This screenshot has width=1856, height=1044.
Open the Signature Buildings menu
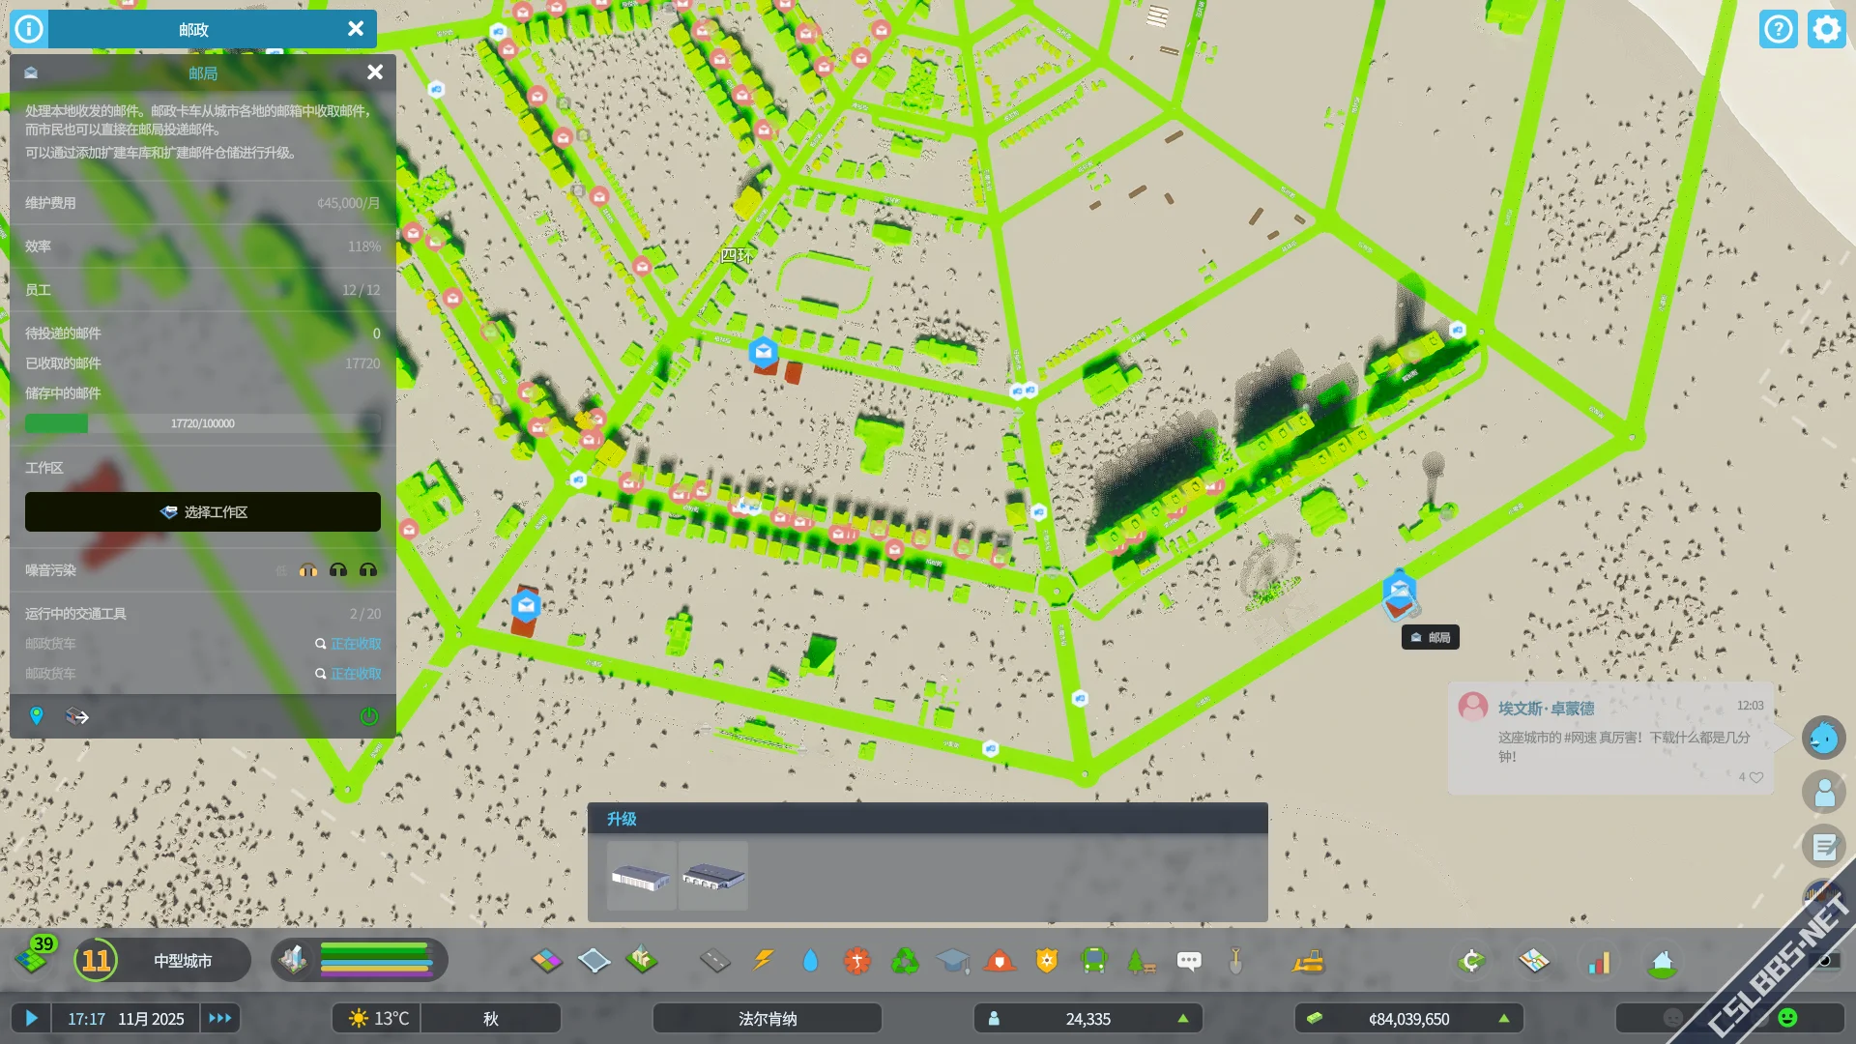641,961
